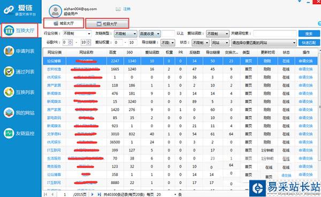
Task: Open the 我的网站 sidebar item
Action: pos(19,113)
